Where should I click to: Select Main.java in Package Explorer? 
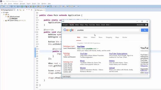pyautogui.click(x=14, y=18)
